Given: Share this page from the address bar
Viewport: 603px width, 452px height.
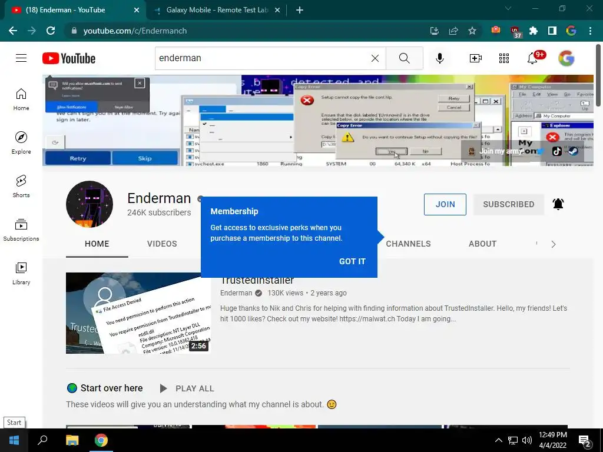Looking at the screenshot, I should click(453, 31).
